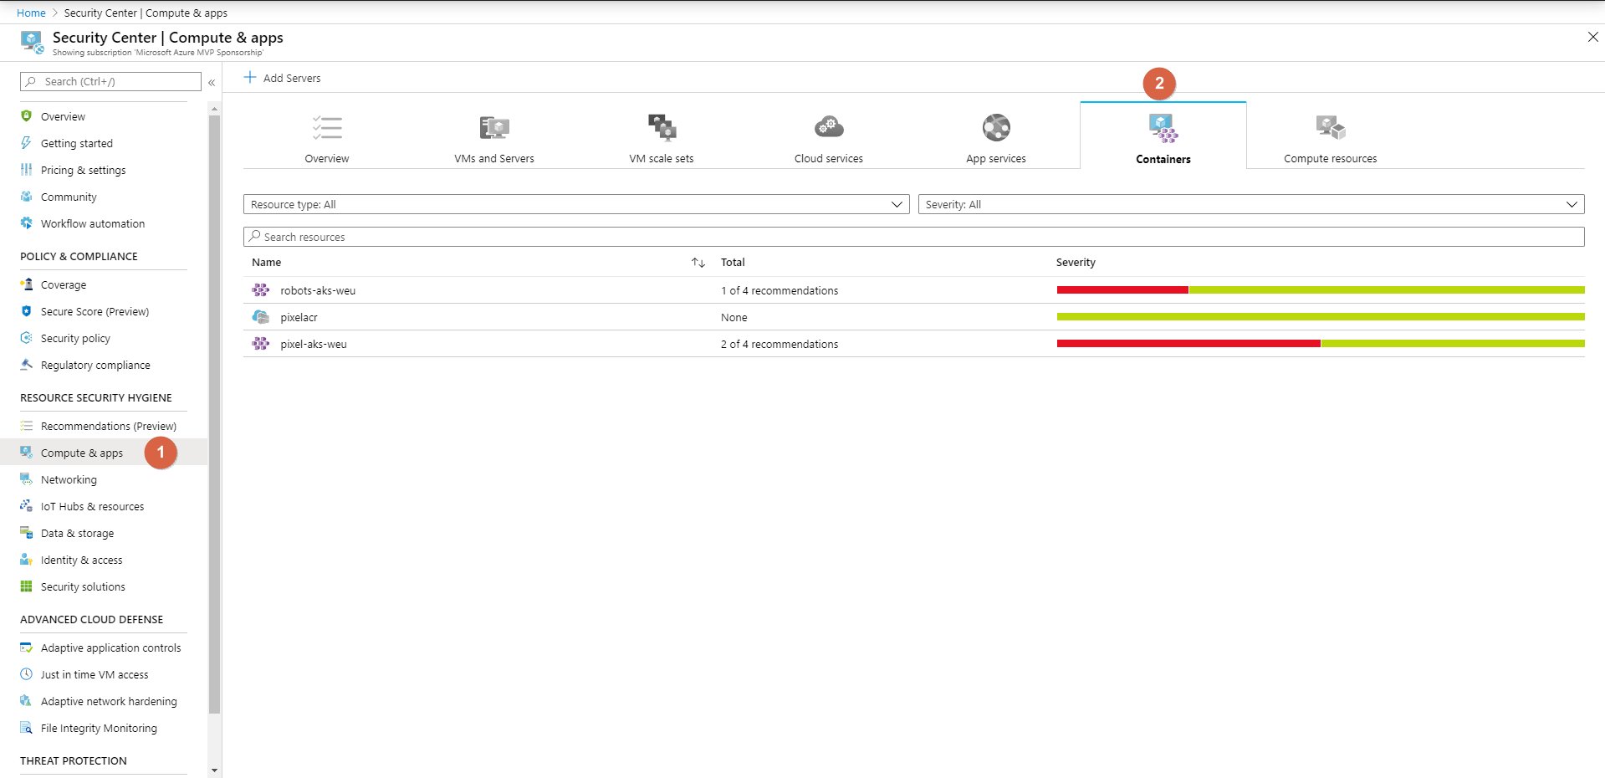Click the Secure Score shield icon
1605x778 pixels.
26,311
